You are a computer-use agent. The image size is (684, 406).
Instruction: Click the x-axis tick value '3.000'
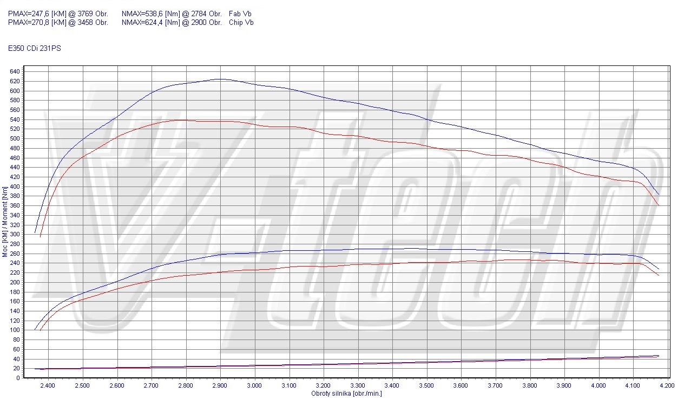coord(254,386)
